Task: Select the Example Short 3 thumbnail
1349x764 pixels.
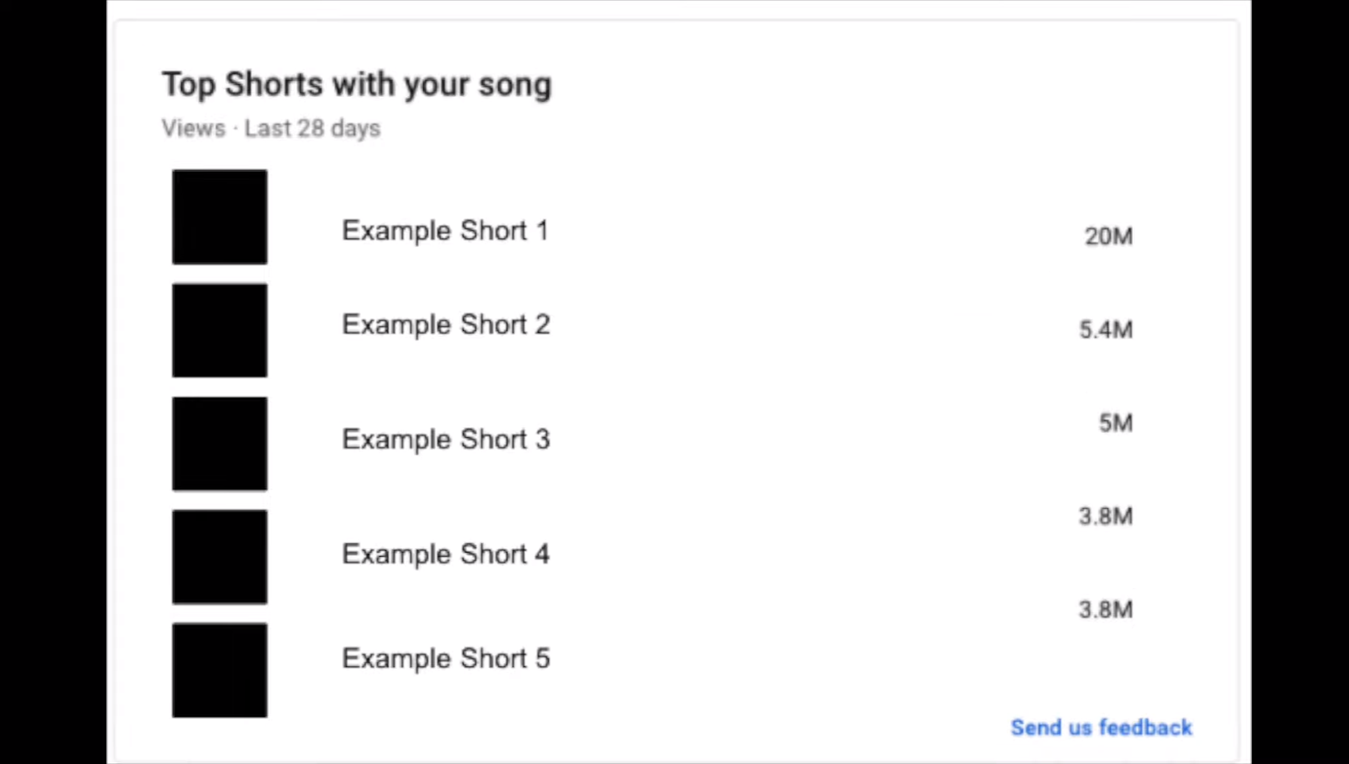Action: click(220, 444)
